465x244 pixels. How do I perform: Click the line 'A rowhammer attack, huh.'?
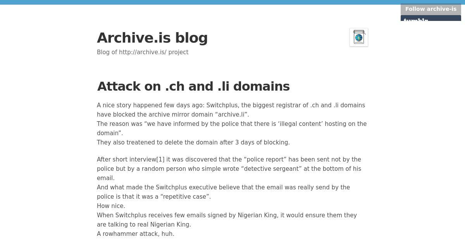(136, 234)
